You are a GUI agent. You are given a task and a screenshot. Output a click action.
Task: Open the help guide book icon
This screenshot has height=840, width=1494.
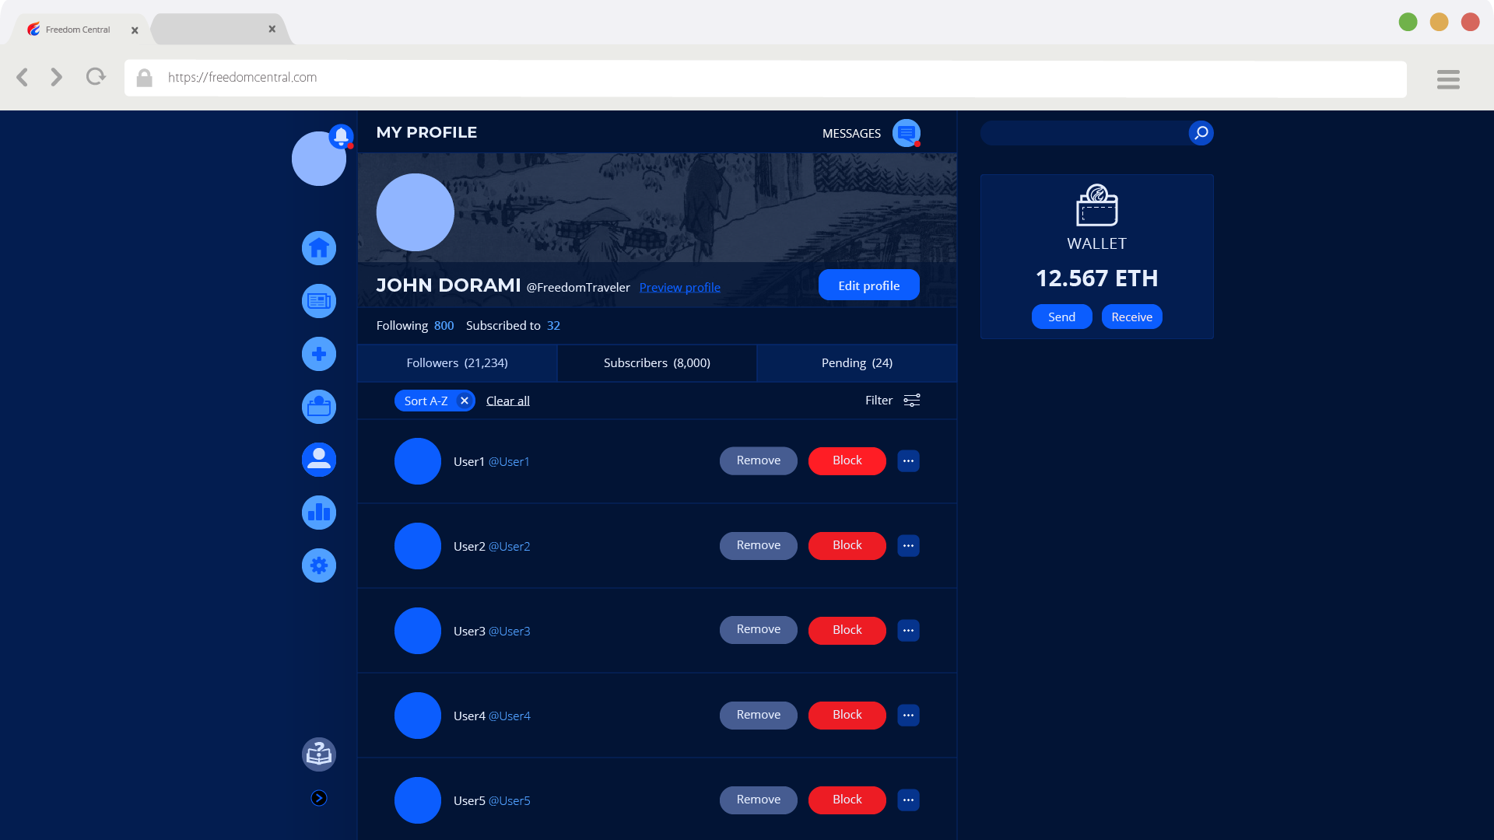(x=319, y=754)
